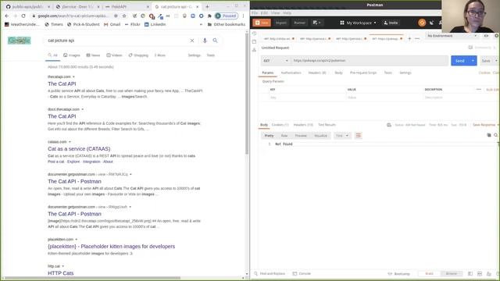This screenshot has height=281, width=500.
Task: Search by voice microphone icon
Action: click(205, 41)
